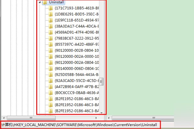Click folder icon of {1E9FC118-651D-4934 key
This screenshot has width=194, height=129.
[50, 20]
